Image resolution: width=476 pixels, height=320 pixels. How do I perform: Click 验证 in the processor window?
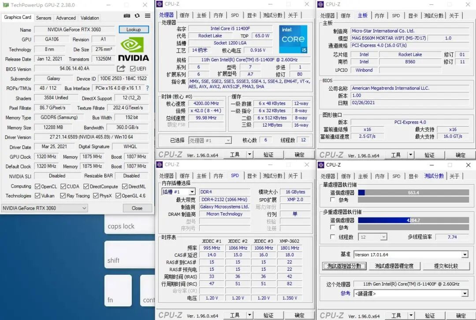[268, 155]
